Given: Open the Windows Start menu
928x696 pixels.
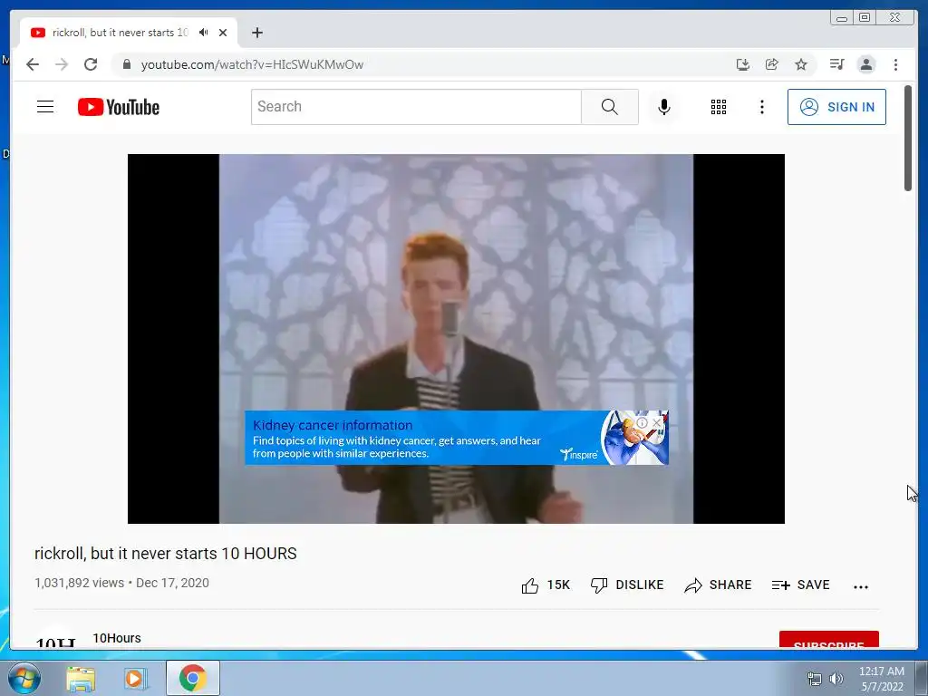Looking at the screenshot, I should (24, 678).
